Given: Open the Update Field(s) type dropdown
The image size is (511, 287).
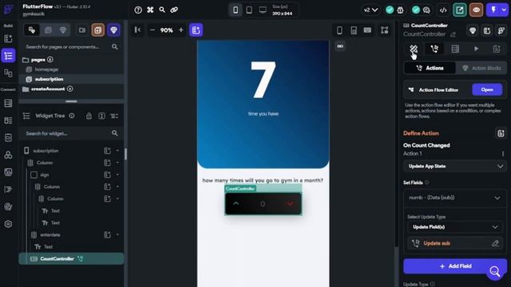Looking at the screenshot, I should pos(455,227).
